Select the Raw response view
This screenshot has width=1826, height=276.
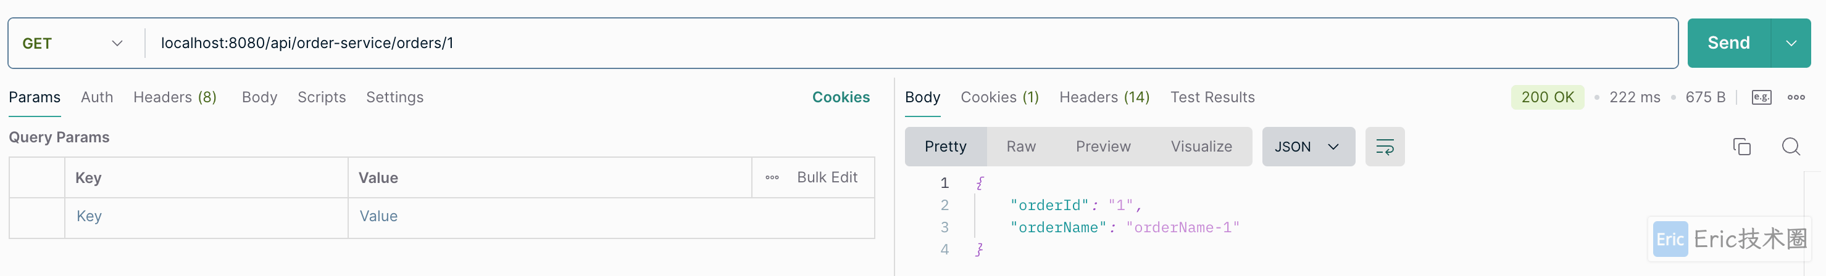point(1021,147)
